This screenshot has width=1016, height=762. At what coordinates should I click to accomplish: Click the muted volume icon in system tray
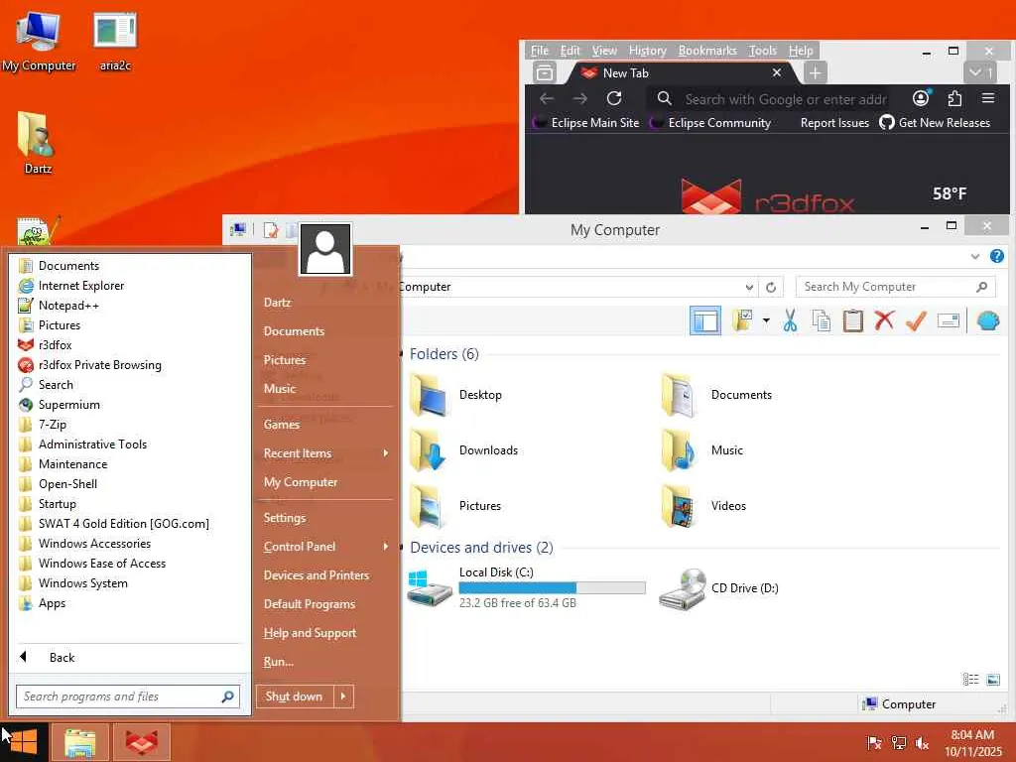point(922,743)
